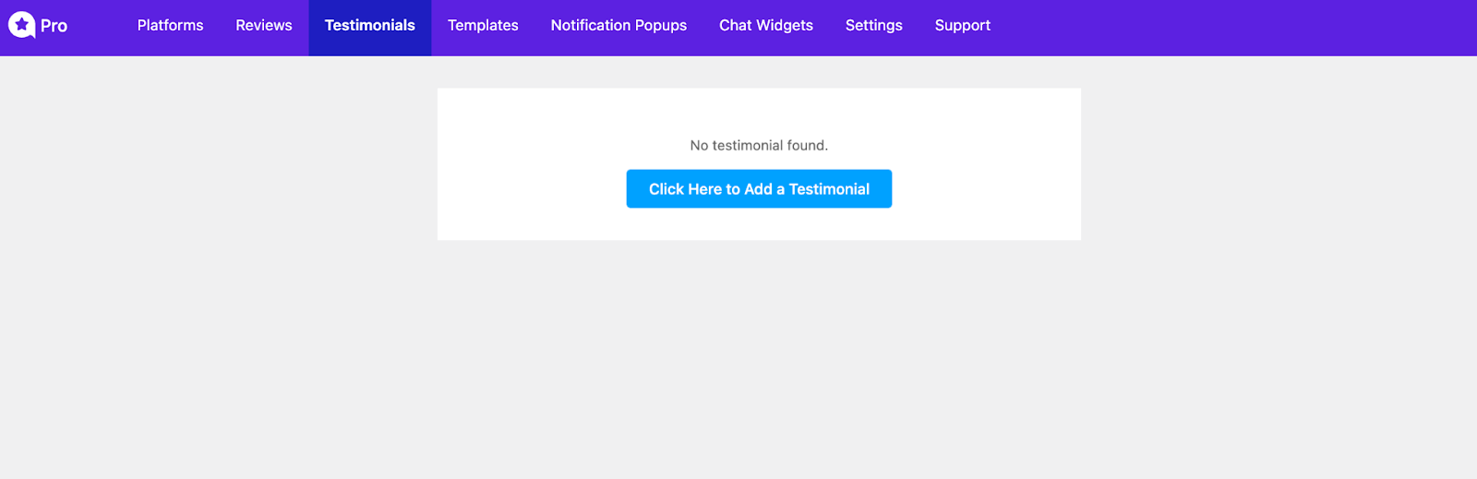
Task: Click the 'No testimonial found.' message
Action: 759,145
